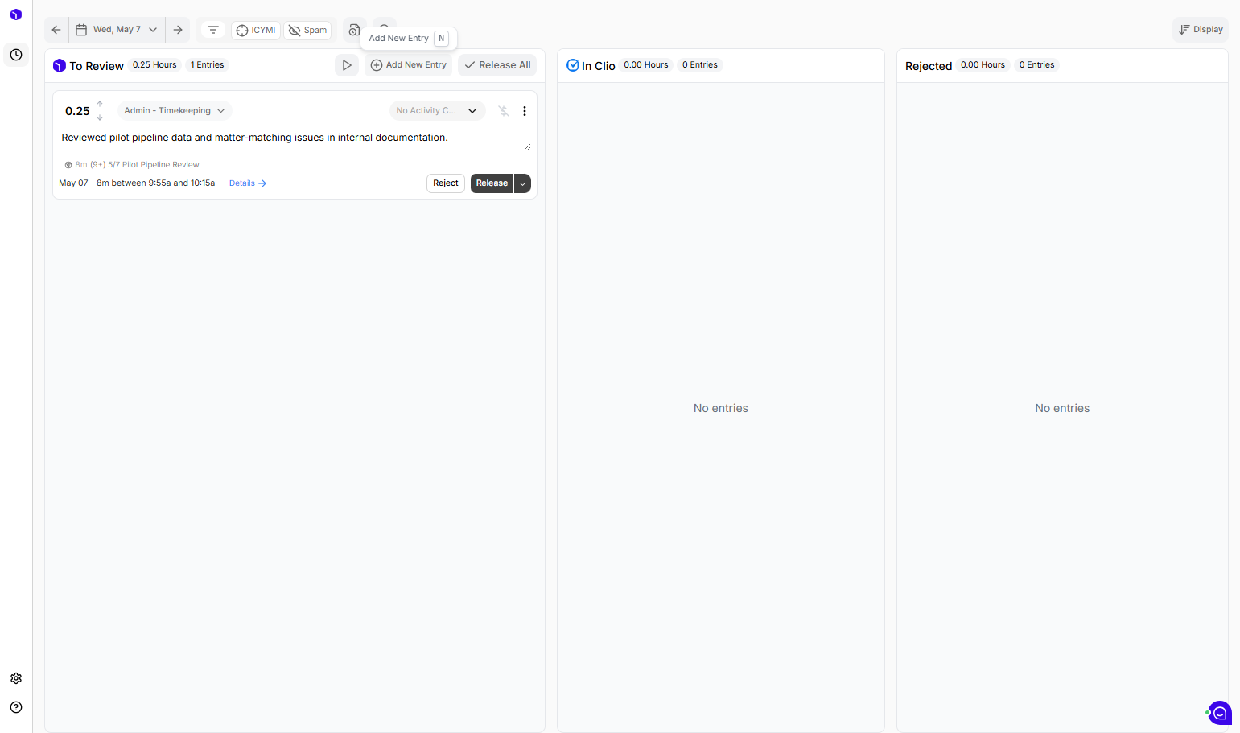
Task: Open the settings gear
Action: point(16,678)
